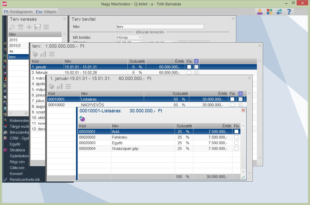
Task: Click the blue-green sync arrows icon
Action: pos(279,12)
